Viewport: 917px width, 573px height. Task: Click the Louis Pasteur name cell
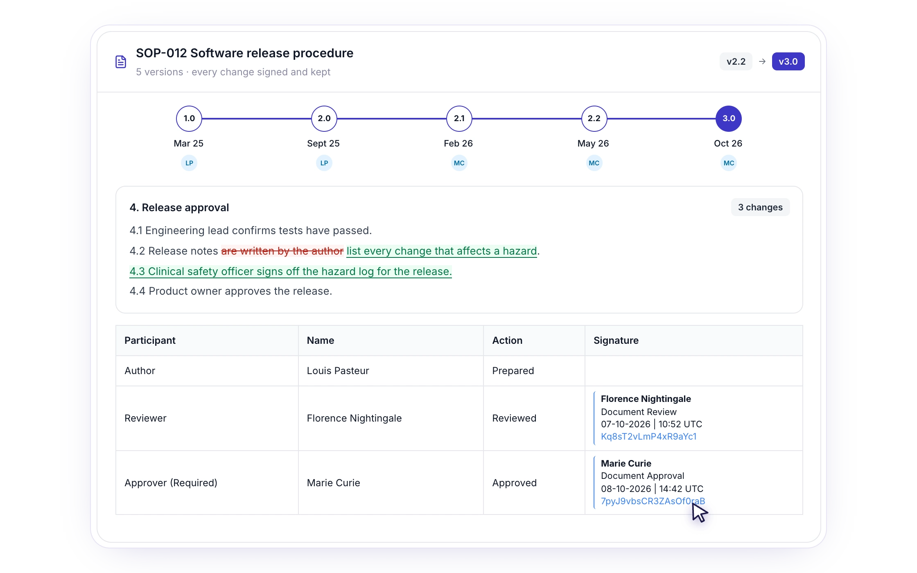click(x=391, y=371)
